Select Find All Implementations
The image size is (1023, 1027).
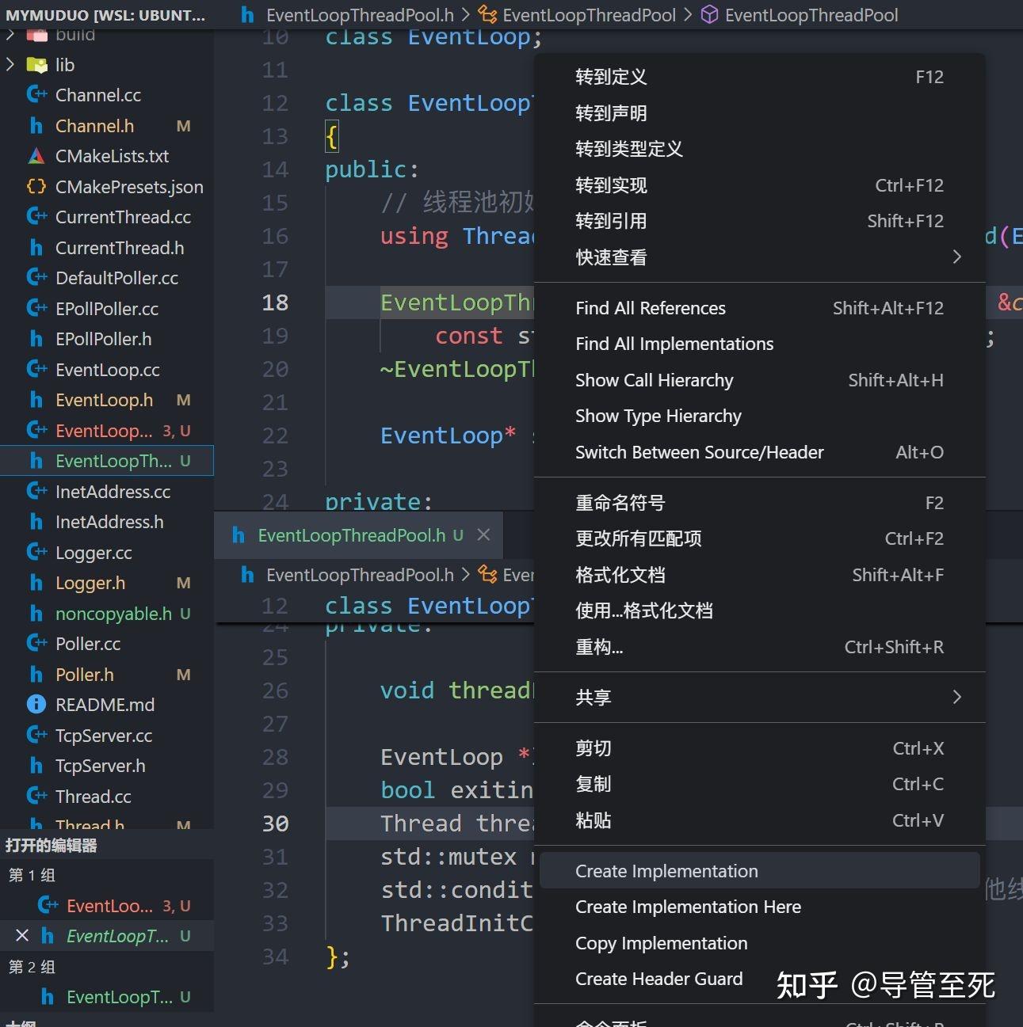(759, 344)
